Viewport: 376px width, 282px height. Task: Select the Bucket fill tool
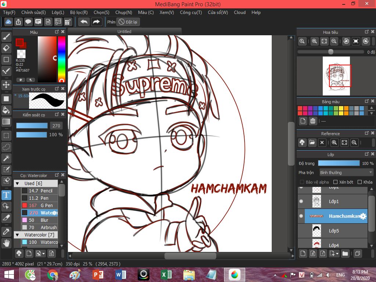pyautogui.click(x=6, y=110)
